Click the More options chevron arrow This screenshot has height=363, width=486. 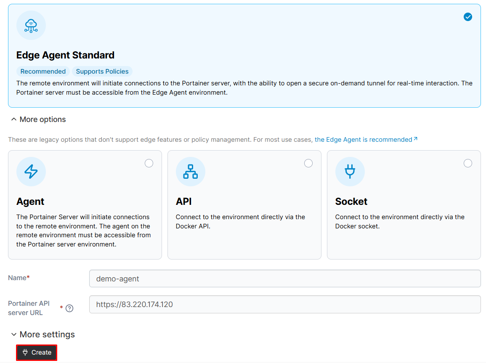click(x=13, y=119)
